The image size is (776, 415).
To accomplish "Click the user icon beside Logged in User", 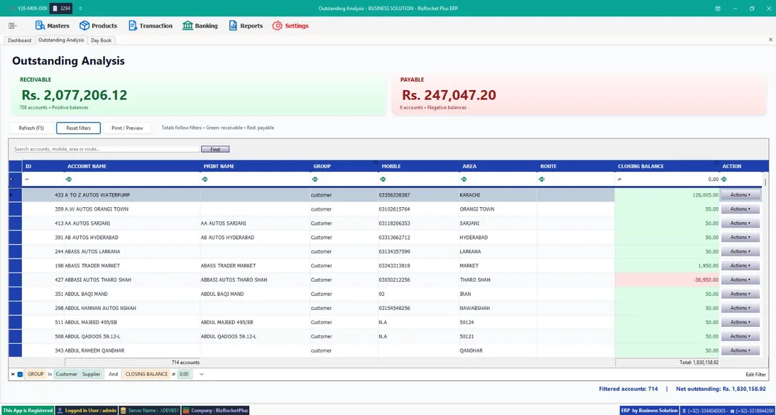I will [59, 411].
